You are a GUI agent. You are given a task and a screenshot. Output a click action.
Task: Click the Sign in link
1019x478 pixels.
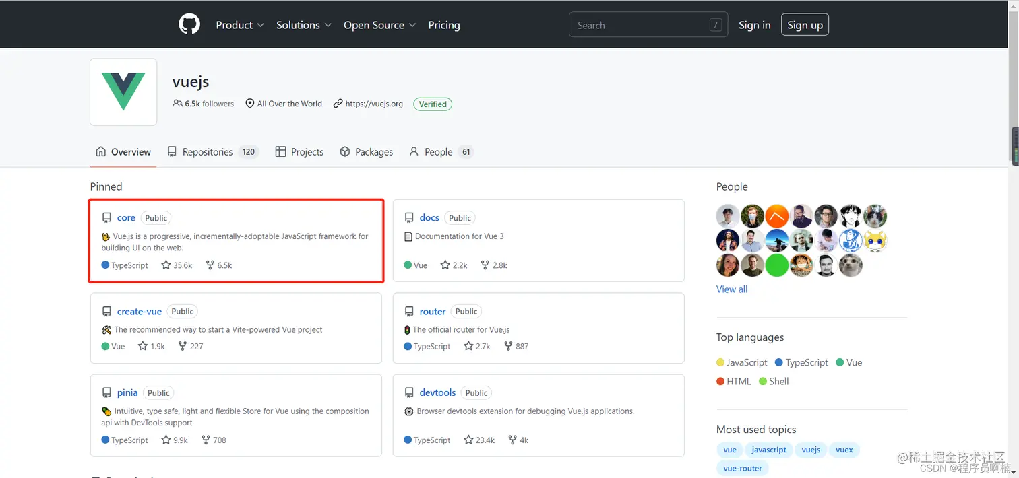tap(754, 25)
